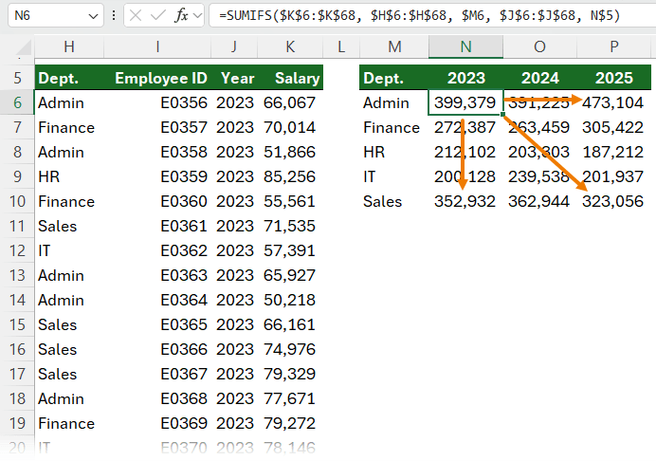Click HR dept cell in row 9

pyautogui.click(x=69, y=176)
